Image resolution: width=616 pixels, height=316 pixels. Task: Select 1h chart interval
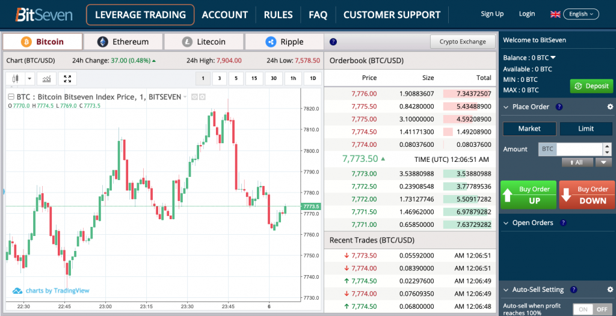(x=293, y=78)
